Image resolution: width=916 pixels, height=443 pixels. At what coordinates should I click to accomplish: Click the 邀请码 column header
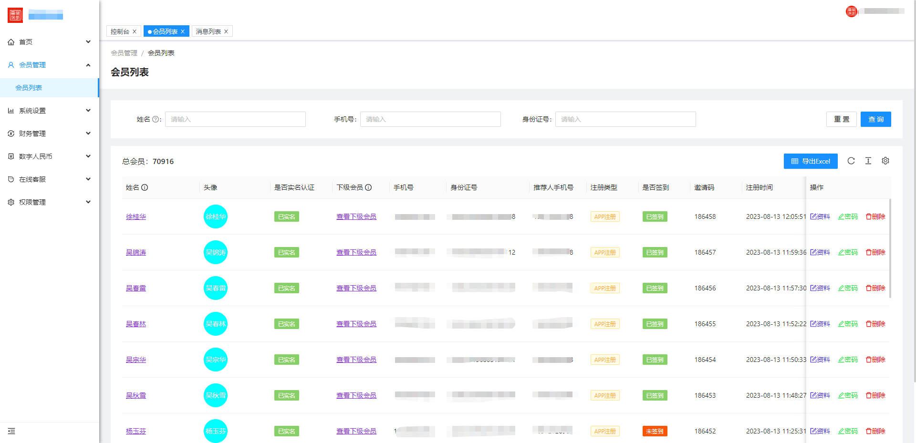coord(704,187)
